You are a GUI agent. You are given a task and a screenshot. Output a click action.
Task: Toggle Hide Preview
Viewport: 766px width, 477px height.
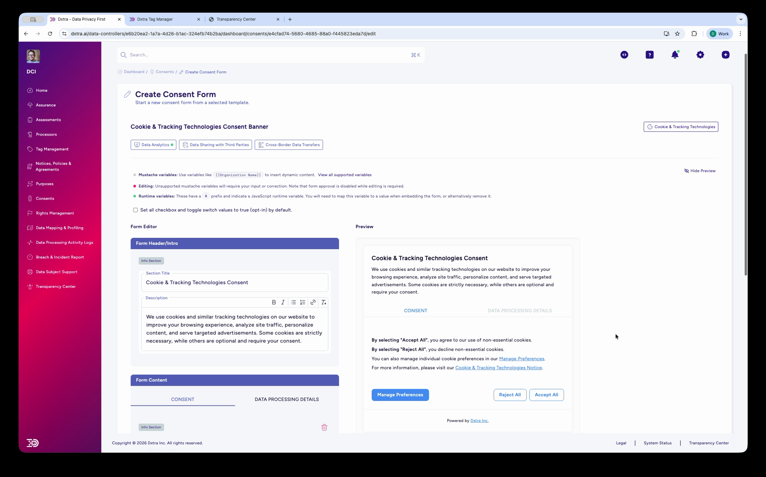point(699,171)
